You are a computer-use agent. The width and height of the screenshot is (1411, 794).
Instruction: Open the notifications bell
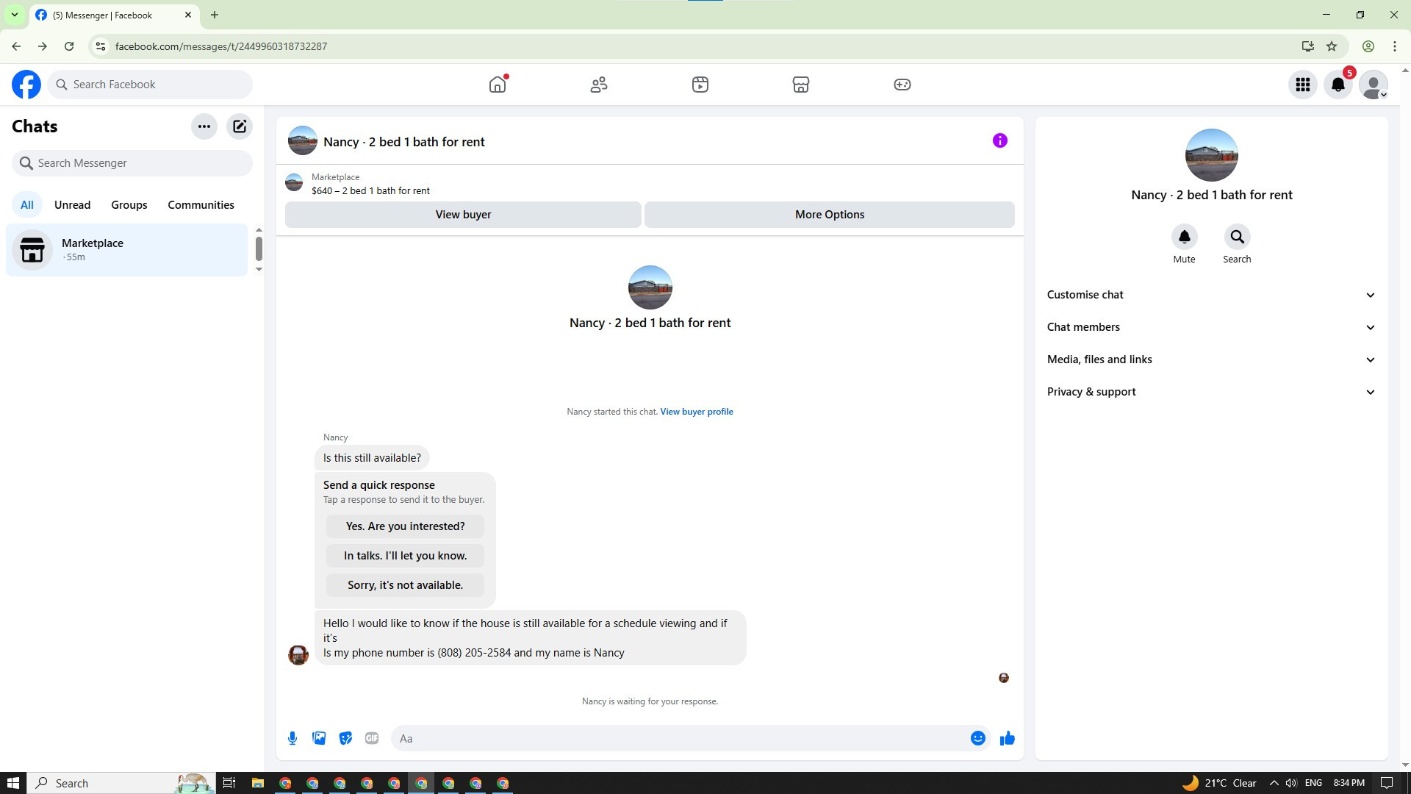tap(1338, 85)
